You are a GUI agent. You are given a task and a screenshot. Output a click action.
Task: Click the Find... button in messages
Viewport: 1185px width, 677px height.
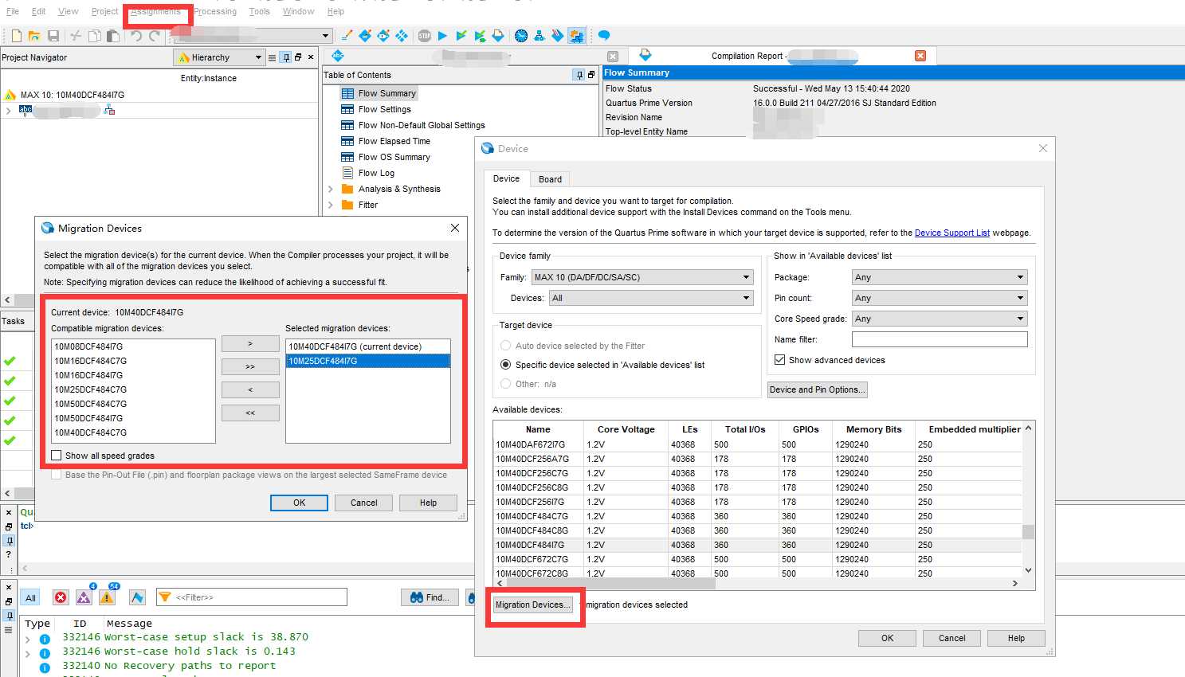click(430, 597)
